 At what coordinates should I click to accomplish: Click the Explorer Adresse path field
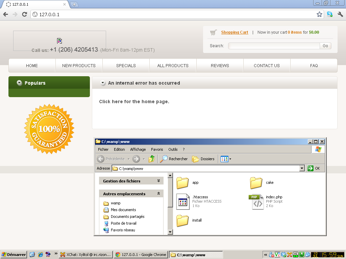tap(206, 169)
